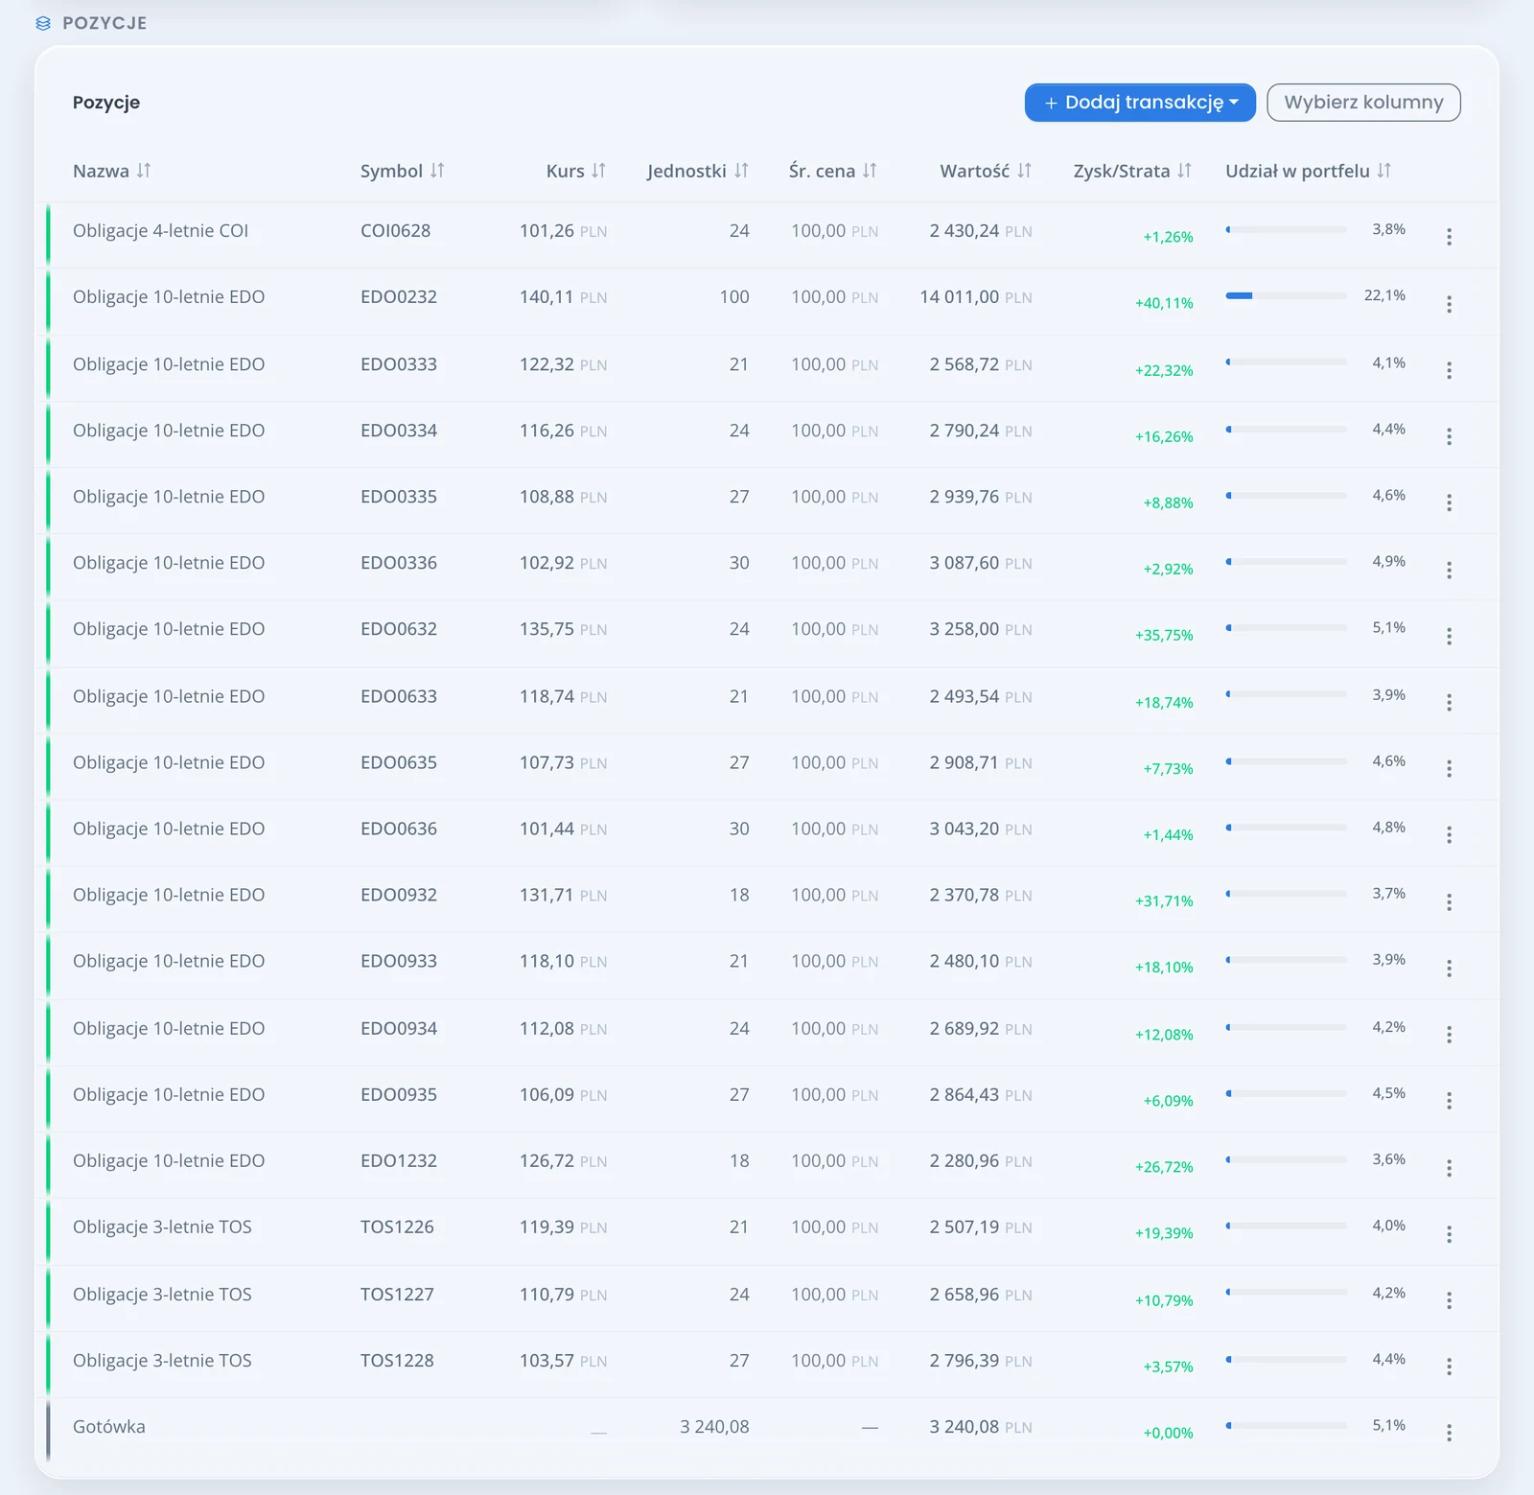Click the +40,11% profit value
Viewport: 1534px width, 1495px height.
(x=1164, y=303)
